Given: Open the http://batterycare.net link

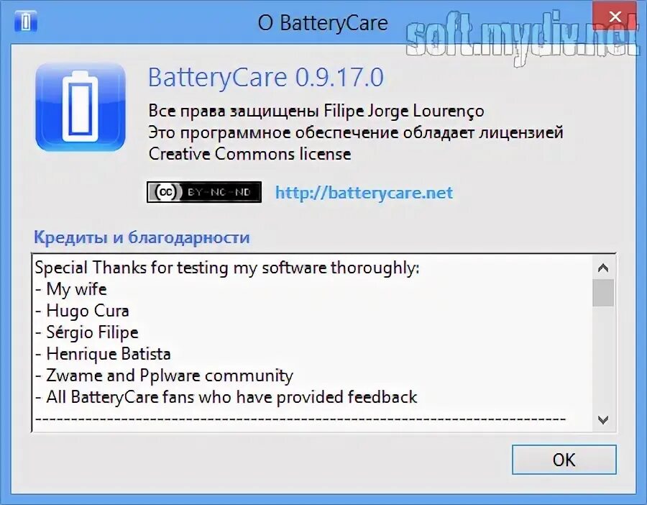Looking at the screenshot, I should [x=364, y=193].
